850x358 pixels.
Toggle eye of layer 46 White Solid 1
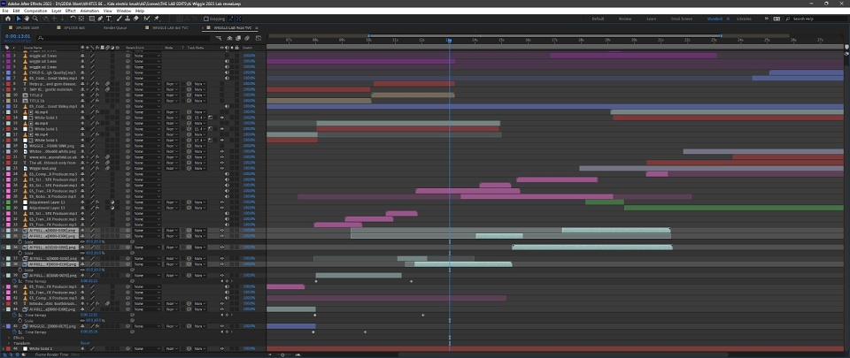(x=221, y=349)
